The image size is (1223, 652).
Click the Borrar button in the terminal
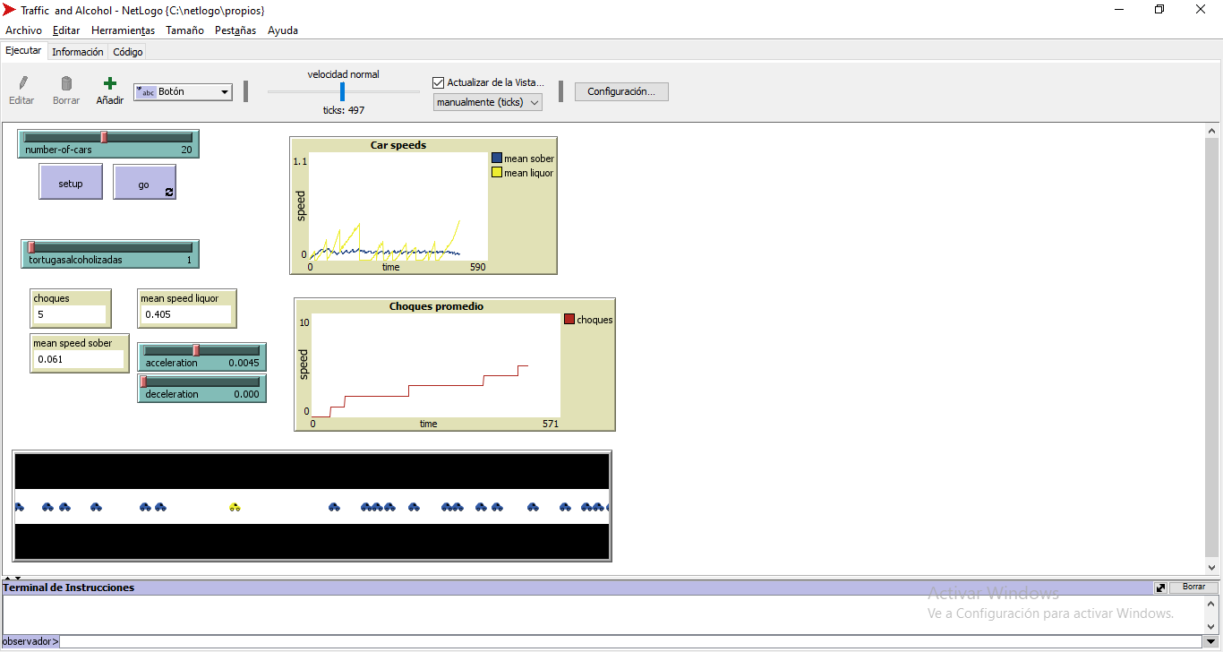1193,588
